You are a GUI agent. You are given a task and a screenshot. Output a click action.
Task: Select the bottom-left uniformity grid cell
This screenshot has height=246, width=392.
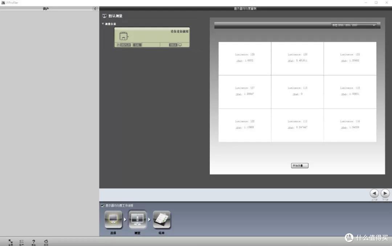click(245, 125)
